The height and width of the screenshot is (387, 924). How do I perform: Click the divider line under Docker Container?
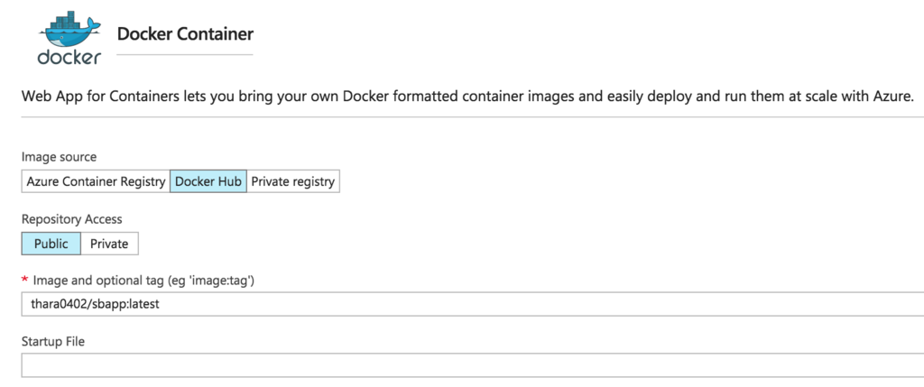[x=185, y=55]
